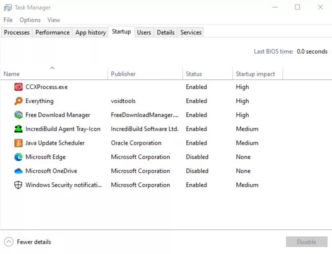Screen dimensions: 332x254
Task: Click the Disable button
Action: [x=306, y=242]
